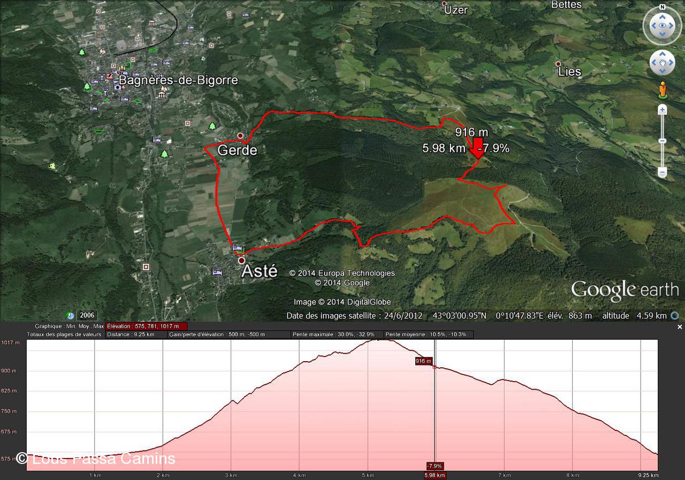685x480 pixels.
Task: Click the eye icon in the look joystick
Action: 663,26
